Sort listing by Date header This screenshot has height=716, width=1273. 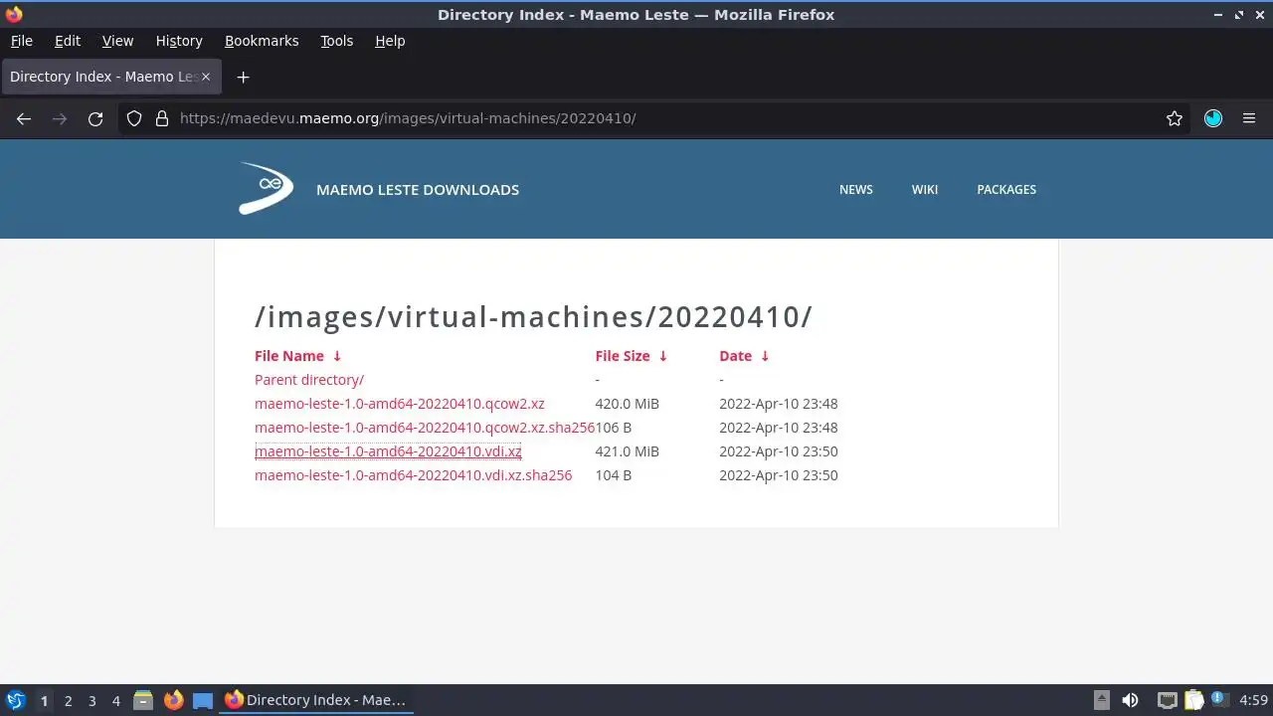pyautogui.click(x=736, y=356)
